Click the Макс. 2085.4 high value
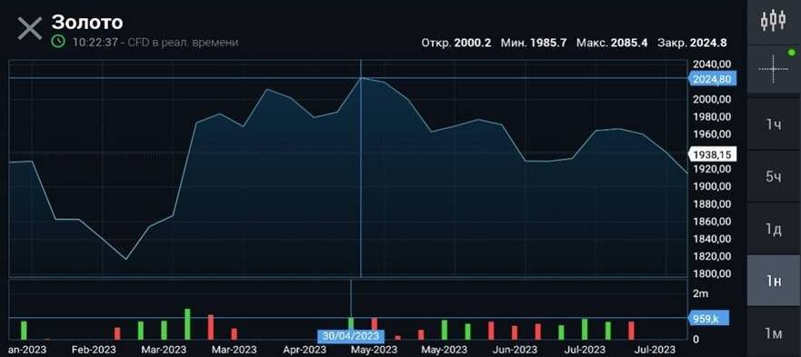This screenshot has height=357, width=801. pyautogui.click(x=612, y=43)
